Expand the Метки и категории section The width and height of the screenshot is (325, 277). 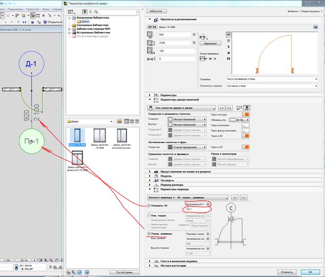[x=150, y=265]
